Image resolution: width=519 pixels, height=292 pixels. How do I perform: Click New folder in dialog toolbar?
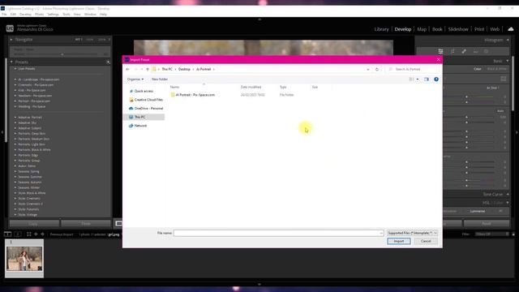coord(160,79)
